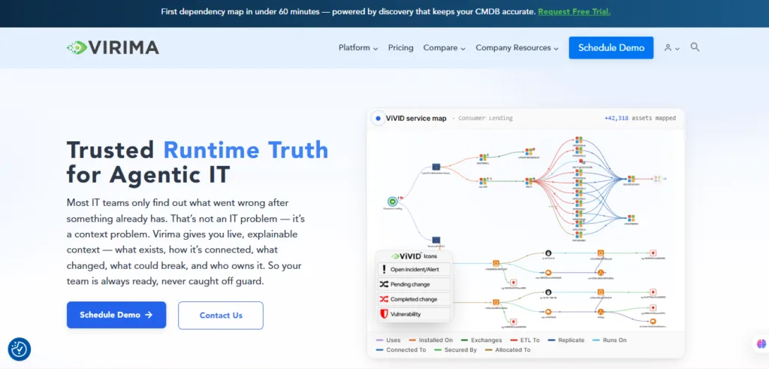Click '+42,318 assets mapped' counter

640,118
